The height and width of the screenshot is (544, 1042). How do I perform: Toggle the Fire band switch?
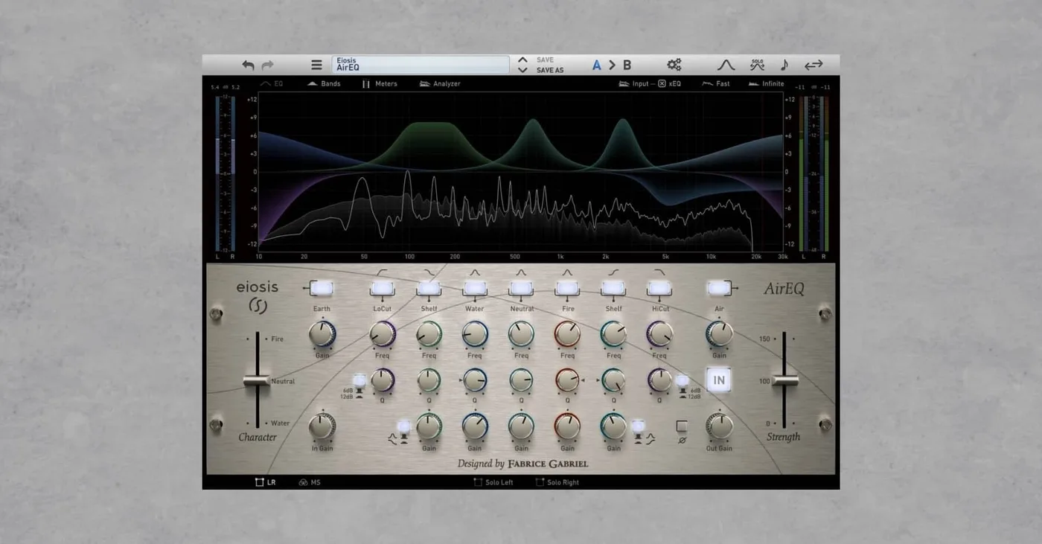(x=567, y=288)
